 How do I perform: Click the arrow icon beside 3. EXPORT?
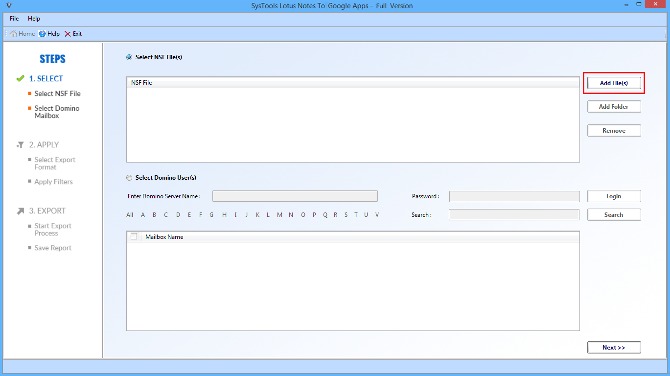pyautogui.click(x=20, y=211)
